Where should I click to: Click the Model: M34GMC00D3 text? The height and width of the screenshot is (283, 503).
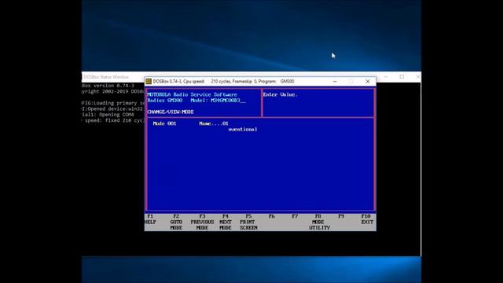(x=218, y=101)
